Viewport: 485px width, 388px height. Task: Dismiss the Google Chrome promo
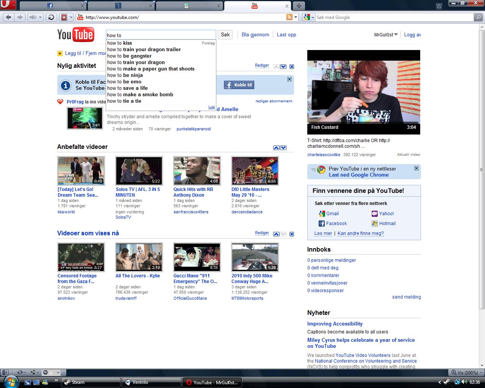click(416, 168)
